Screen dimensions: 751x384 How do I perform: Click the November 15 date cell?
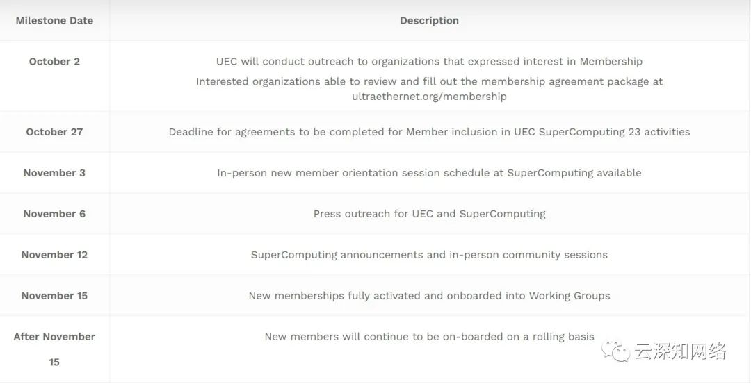(55, 296)
